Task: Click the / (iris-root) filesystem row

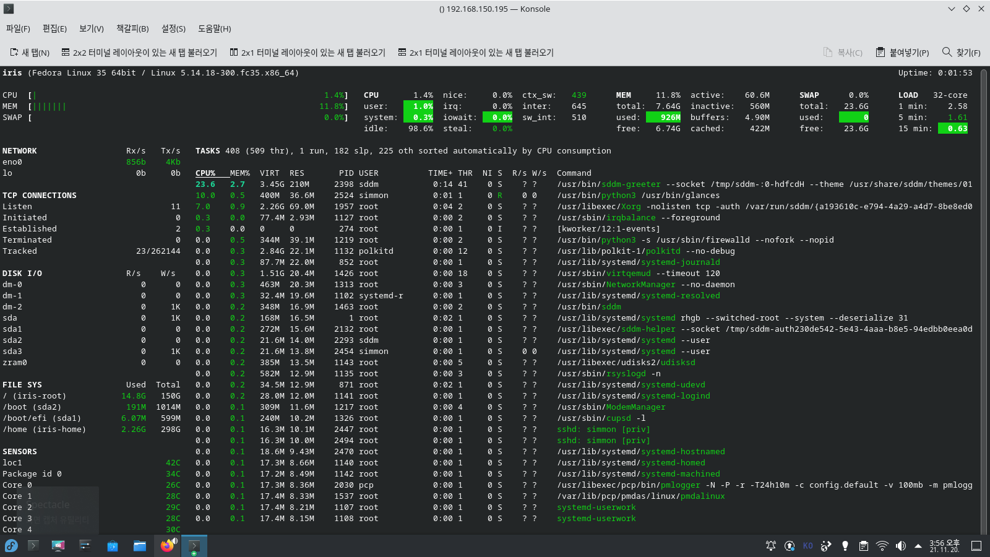Action: (92, 396)
